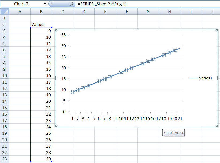Click the Series1 legend entry text
Screen dimensions: 220x163
click(x=206, y=78)
